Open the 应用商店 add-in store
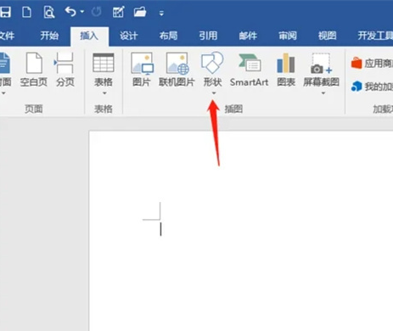This screenshot has height=331, width=393. click(372, 63)
